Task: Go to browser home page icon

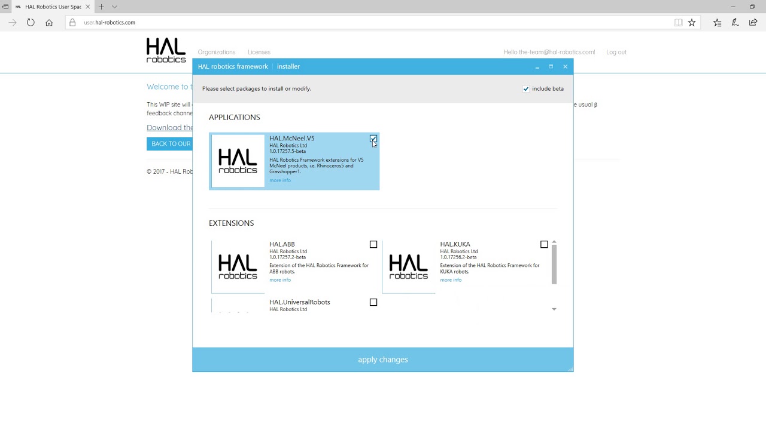Action: point(49,23)
